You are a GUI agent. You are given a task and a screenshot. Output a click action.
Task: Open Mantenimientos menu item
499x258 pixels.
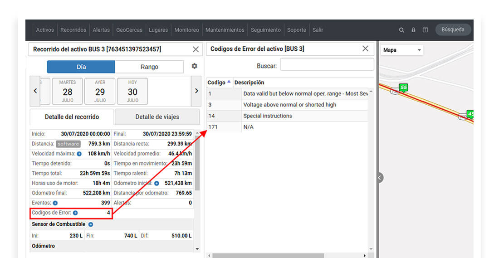pos(225,30)
